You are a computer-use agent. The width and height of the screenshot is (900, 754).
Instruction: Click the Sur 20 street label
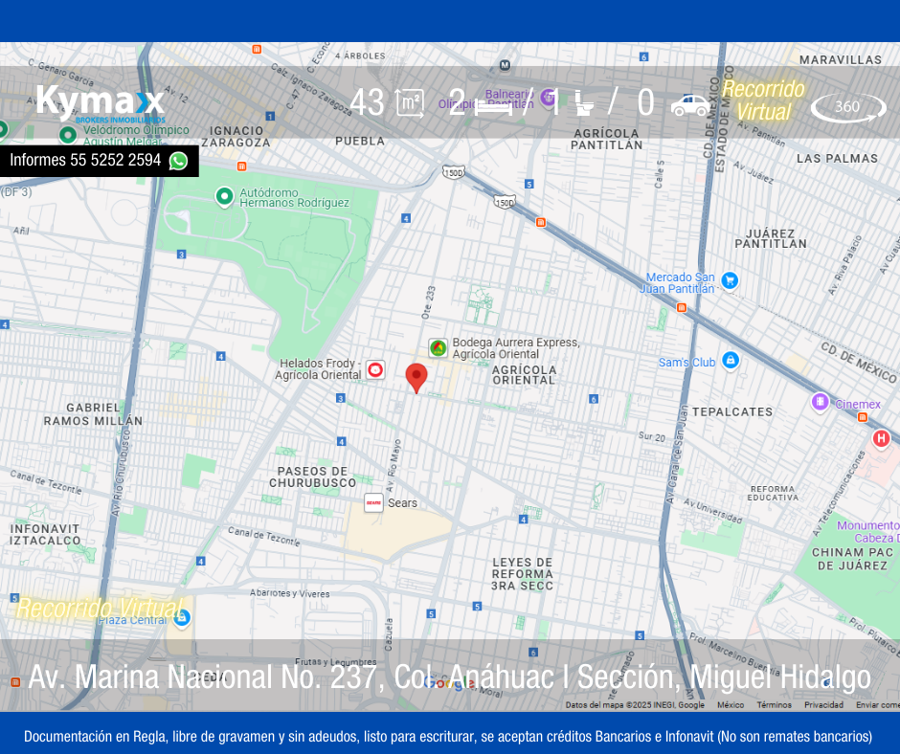(x=652, y=436)
